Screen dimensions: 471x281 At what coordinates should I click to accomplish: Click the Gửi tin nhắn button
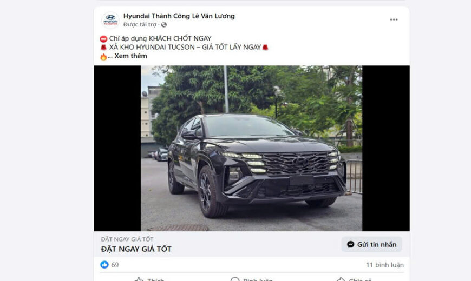click(371, 244)
